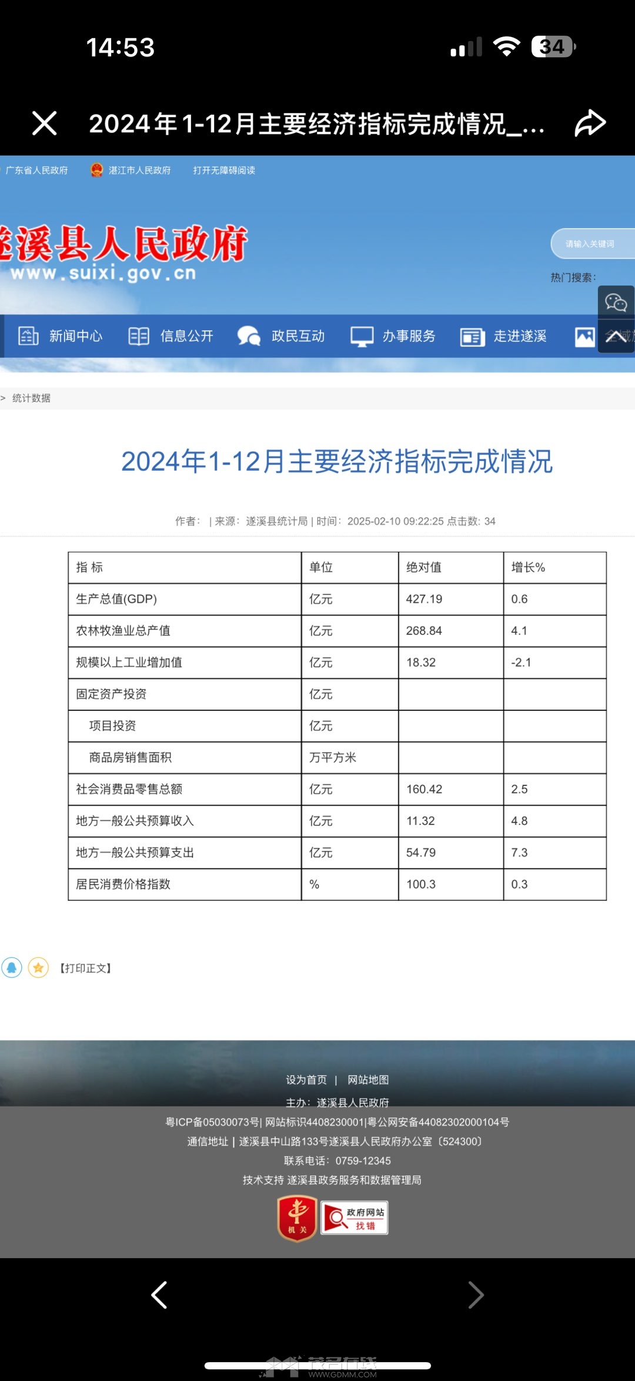
Task: Click the 打印正文 link
Action: 86,968
